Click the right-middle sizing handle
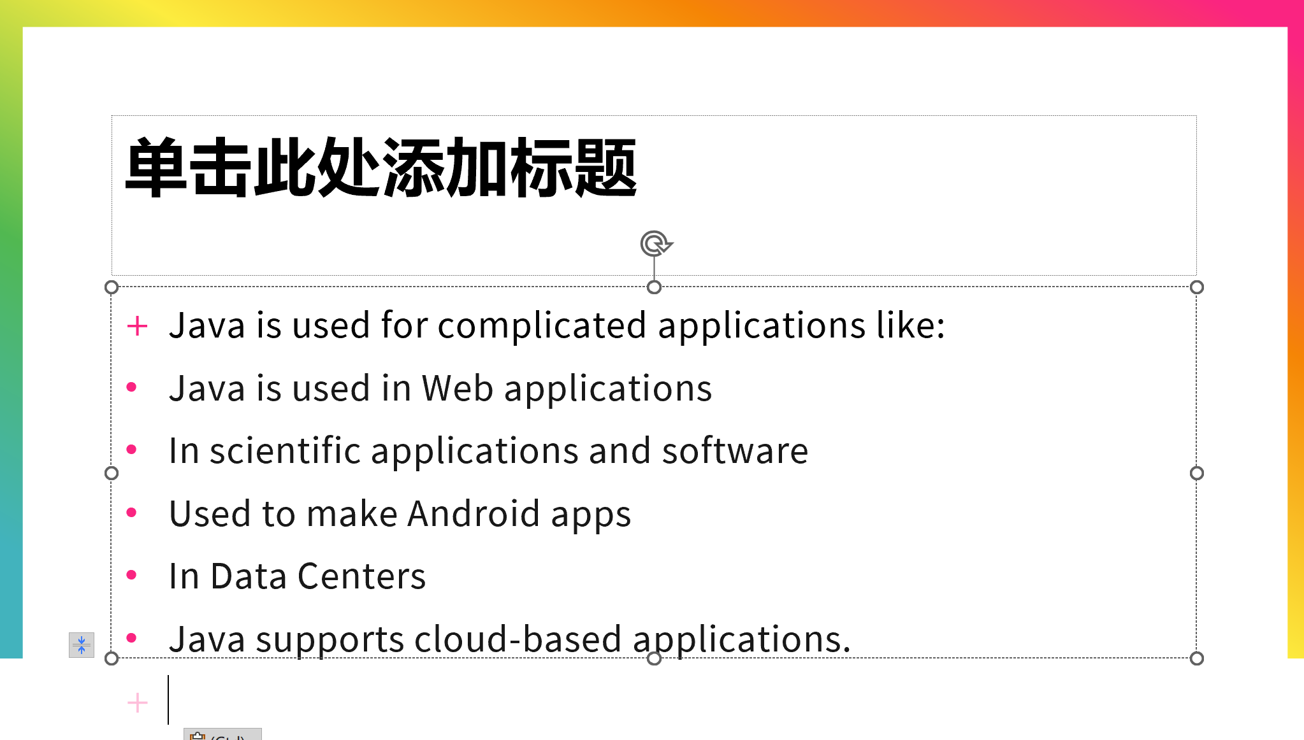The width and height of the screenshot is (1304, 740). point(1197,473)
